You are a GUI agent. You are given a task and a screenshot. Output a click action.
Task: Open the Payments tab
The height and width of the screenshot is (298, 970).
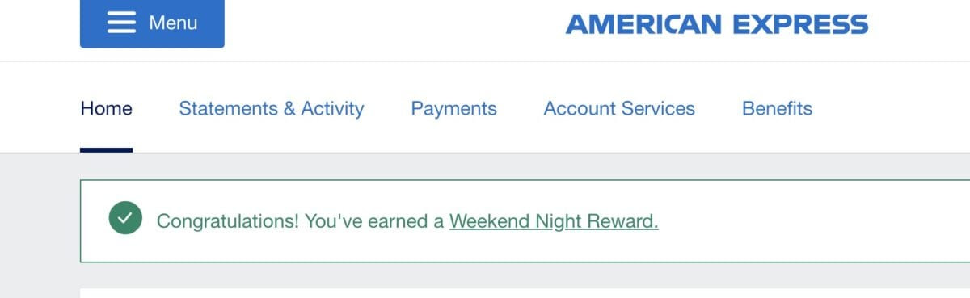[454, 108]
